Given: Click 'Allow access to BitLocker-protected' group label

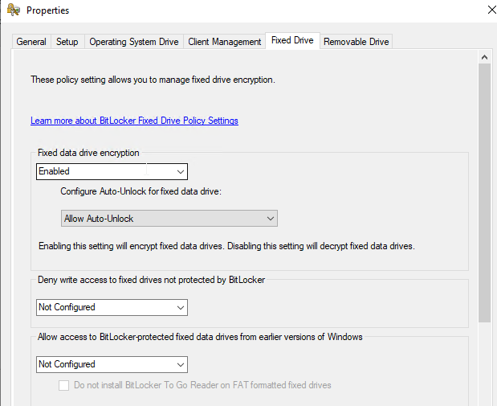Looking at the screenshot, I should [x=200, y=337].
